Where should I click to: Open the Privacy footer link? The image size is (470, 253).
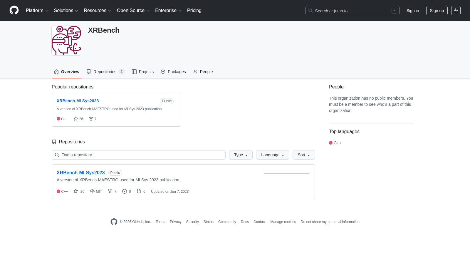[176, 222]
